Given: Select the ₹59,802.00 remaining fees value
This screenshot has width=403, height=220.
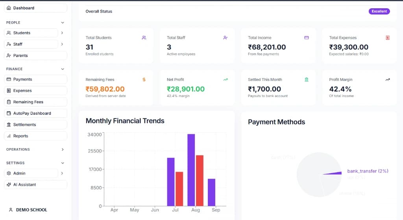Looking at the screenshot, I should pos(105,89).
